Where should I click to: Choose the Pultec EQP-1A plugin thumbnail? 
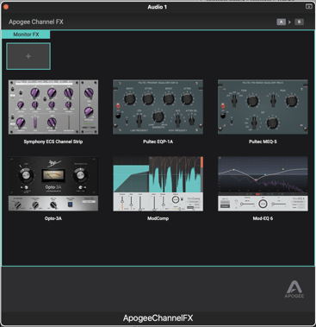point(158,107)
